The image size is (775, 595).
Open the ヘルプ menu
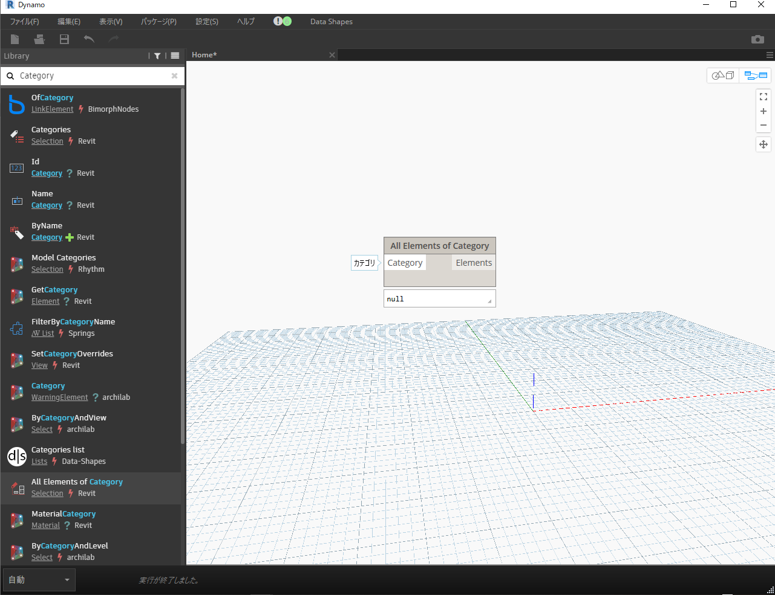tap(246, 21)
